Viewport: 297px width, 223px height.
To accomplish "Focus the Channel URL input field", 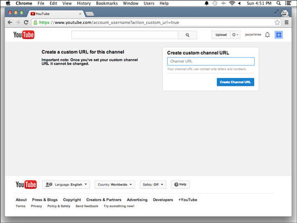I will pyautogui.click(x=211, y=61).
